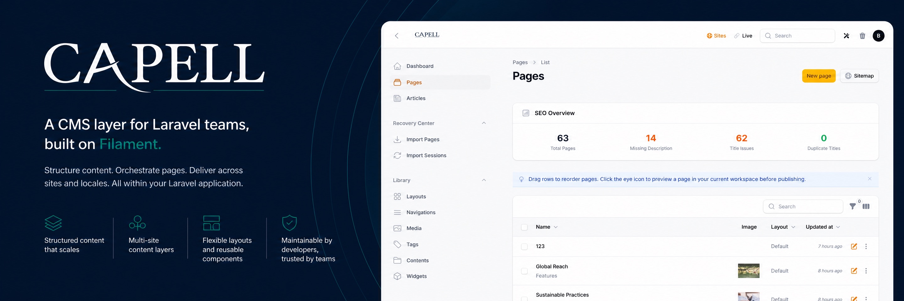
Task: Open the table filter funnel
Action: [x=853, y=206]
